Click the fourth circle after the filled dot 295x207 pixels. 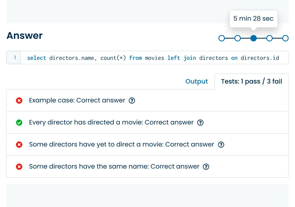[x=270, y=38]
